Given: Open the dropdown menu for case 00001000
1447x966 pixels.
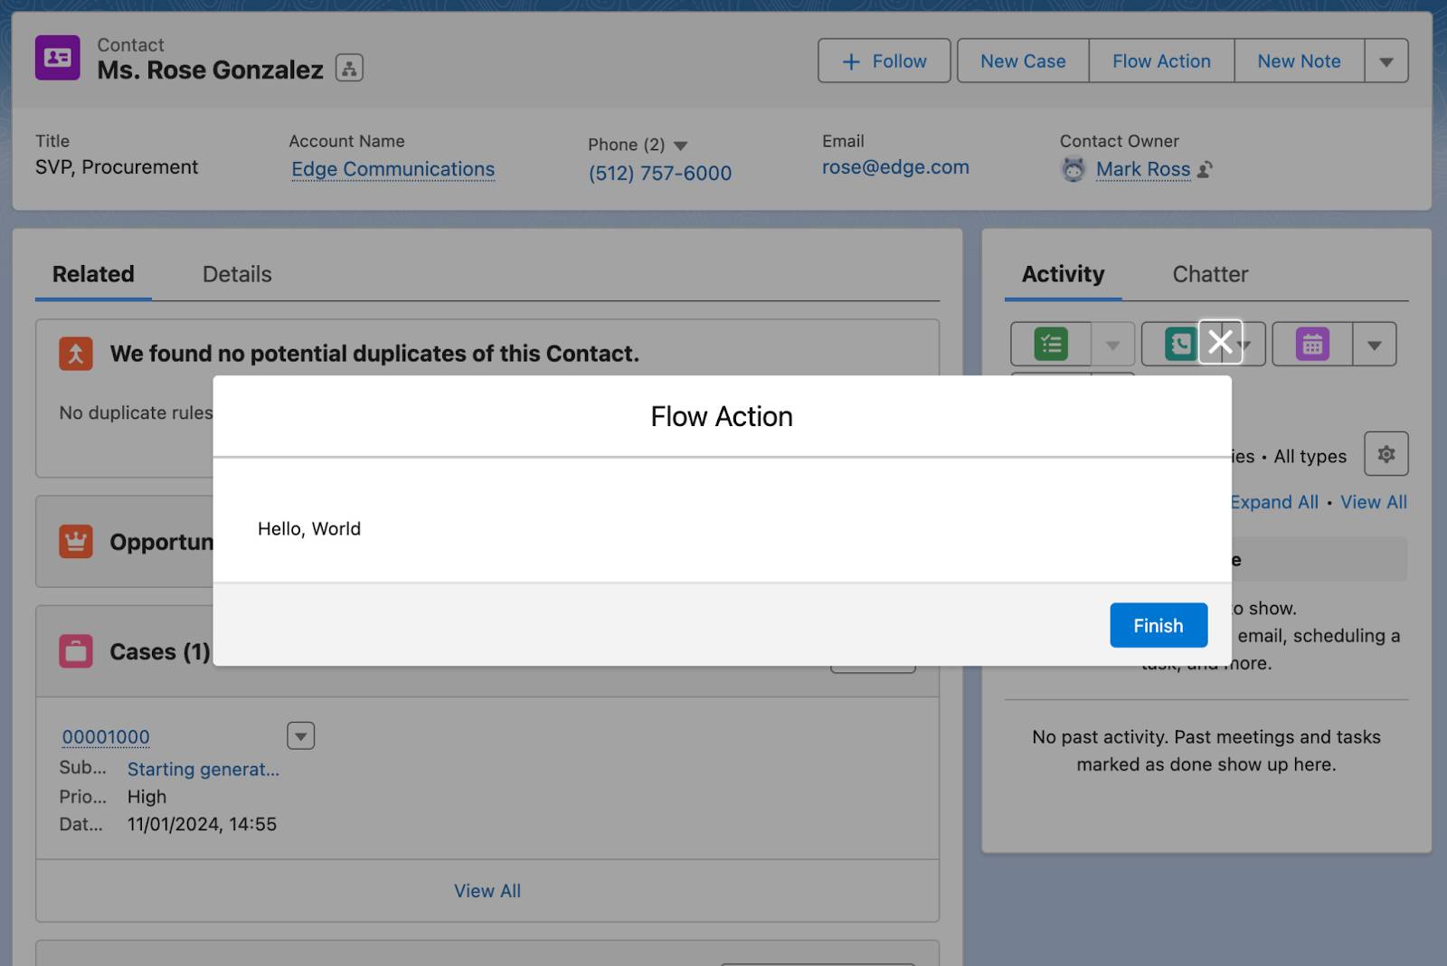Looking at the screenshot, I should 301,736.
